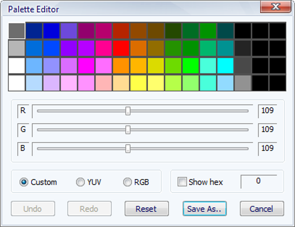Choose the brown swatch in top row
295x227 pixels.
tap(138, 31)
